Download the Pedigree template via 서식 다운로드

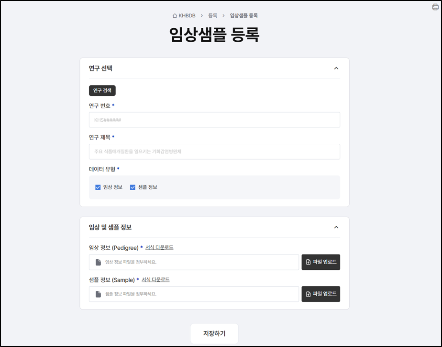point(160,247)
